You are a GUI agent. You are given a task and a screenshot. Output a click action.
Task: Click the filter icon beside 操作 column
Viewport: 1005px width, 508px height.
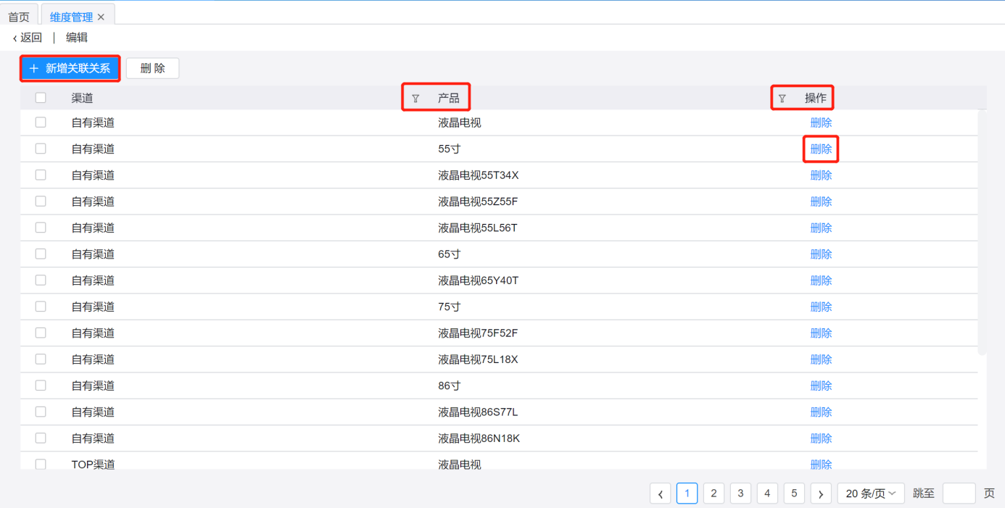click(x=782, y=99)
